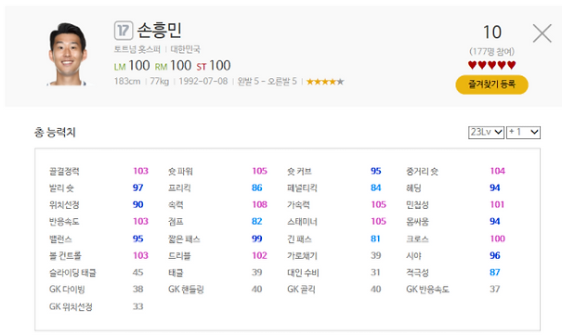Click the 대한민국 nationality text
The image size is (562, 336).
(185, 49)
